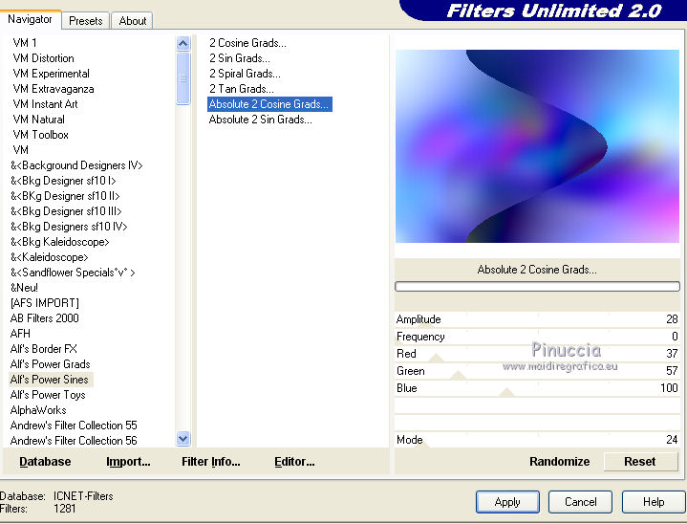Select the &<Kaleidoscope> category
This screenshot has width=687, height=524.
pyautogui.click(x=49, y=257)
